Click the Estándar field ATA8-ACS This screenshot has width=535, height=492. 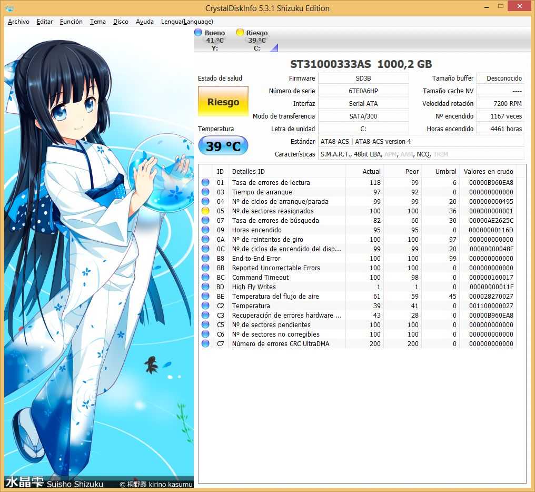(x=421, y=141)
